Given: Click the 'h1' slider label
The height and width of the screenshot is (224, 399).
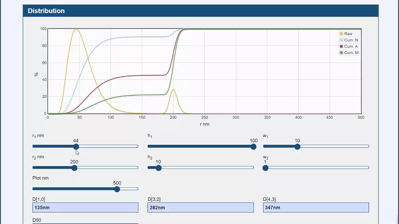Looking at the screenshot, I should (150, 136).
